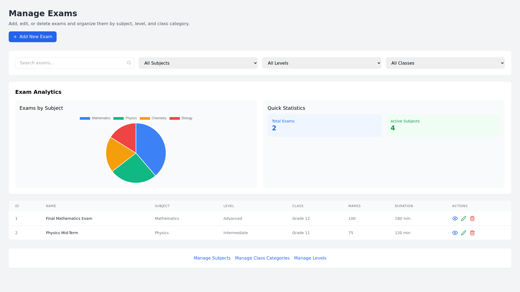Hide the Chemistry slice via legend
520x292 pixels.
tap(153, 118)
